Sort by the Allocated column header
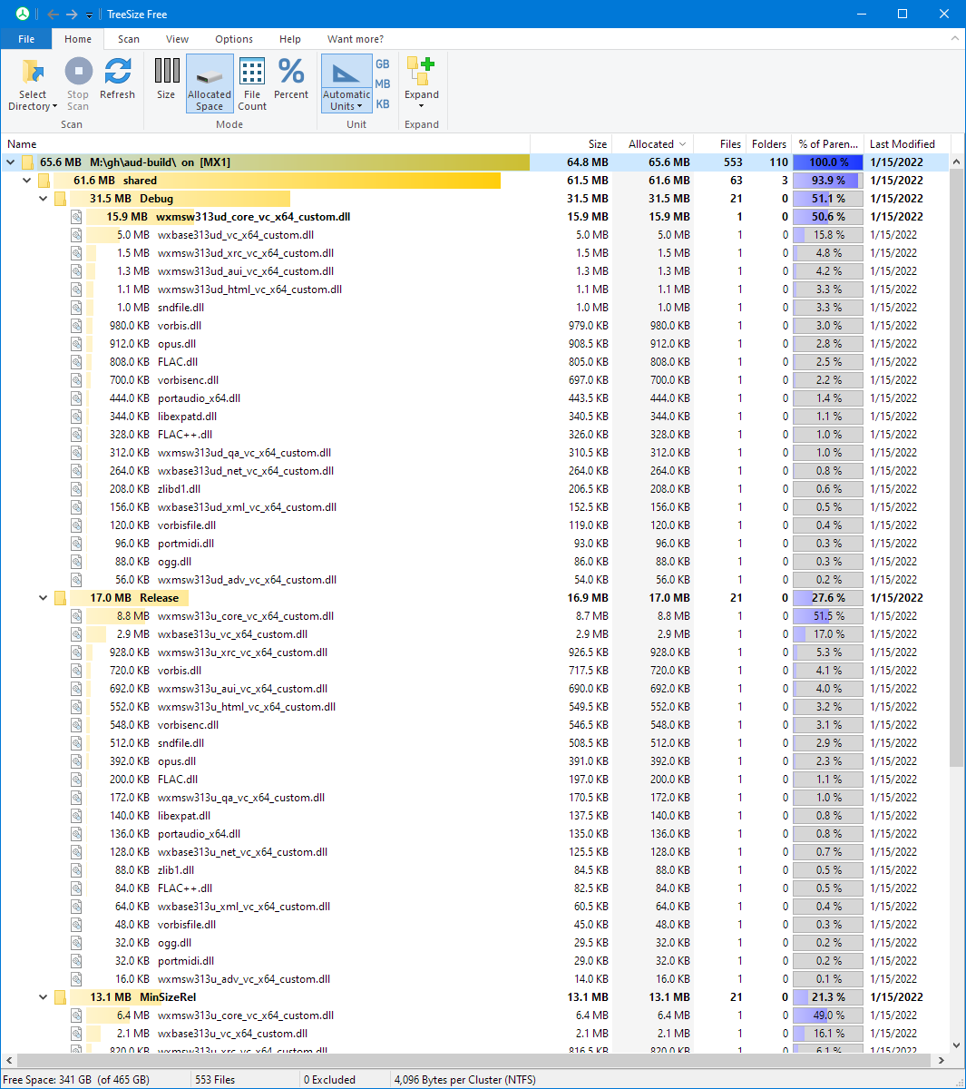This screenshot has width=966, height=1089. click(x=653, y=143)
